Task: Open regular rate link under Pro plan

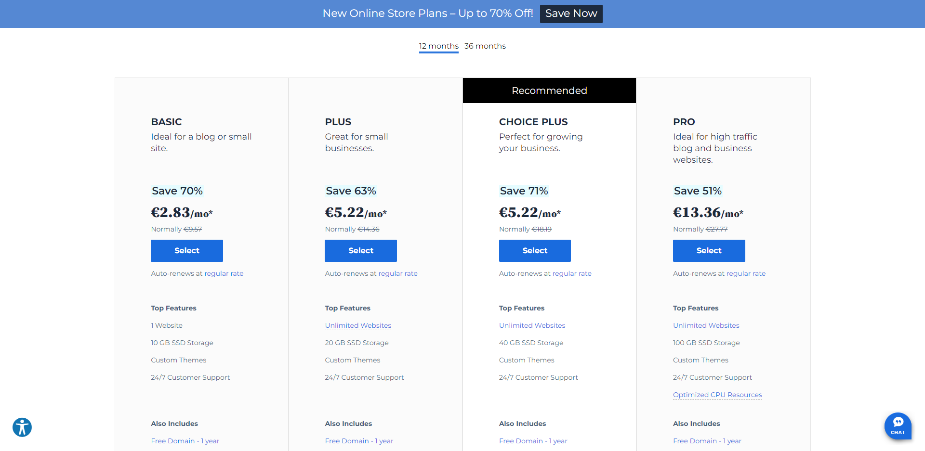Action: 745,273
